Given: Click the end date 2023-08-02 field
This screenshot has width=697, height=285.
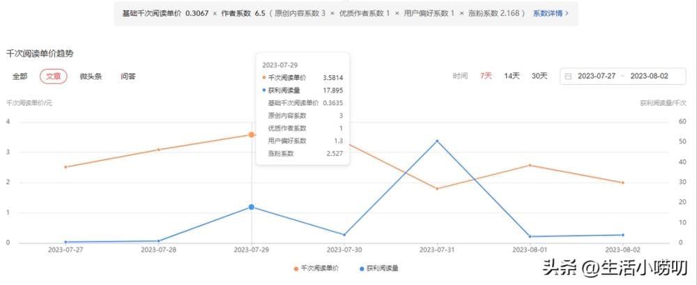Looking at the screenshot, I should [x=649, y=76].
